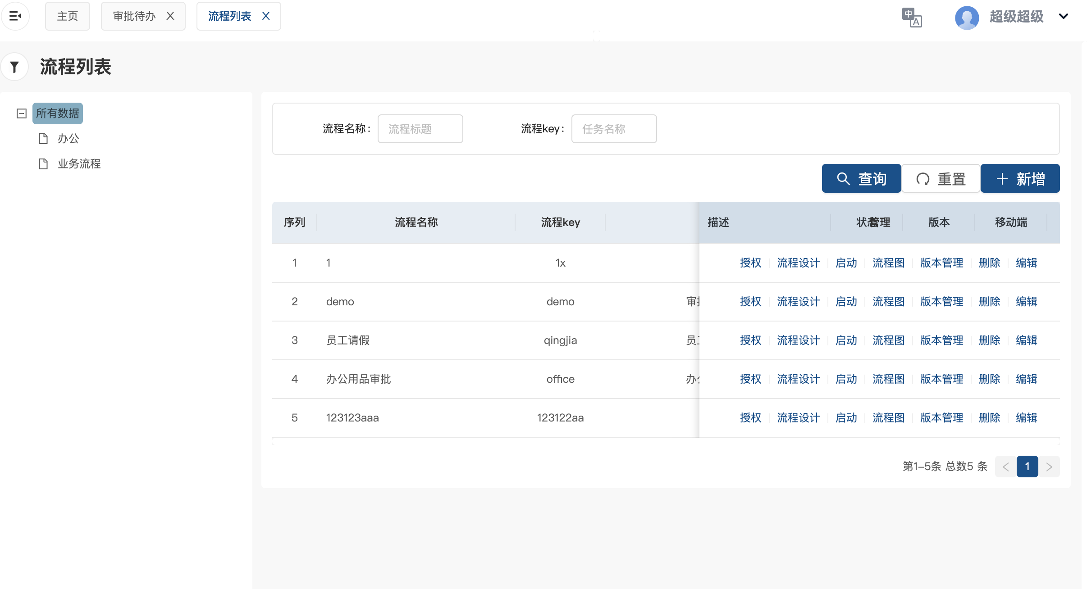Click 删除 for row 1x
Viewport: 1087px width, 589px height.
[x=990, y=263]
